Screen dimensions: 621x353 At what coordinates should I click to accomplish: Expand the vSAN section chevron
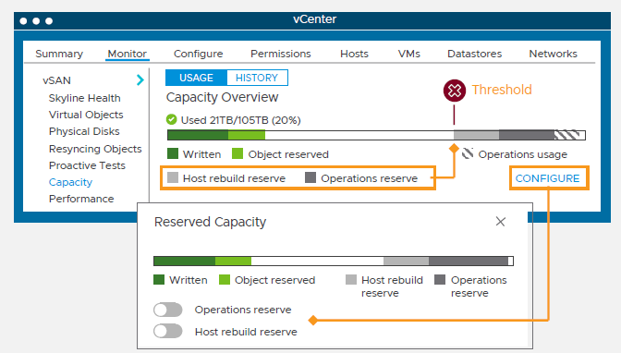click(140, 80)
